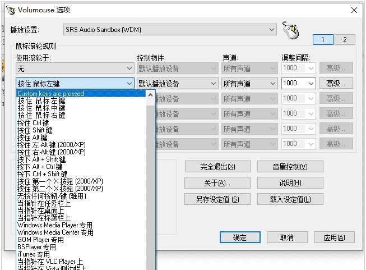Choose 按住 鼠标中键 from the list
This screenshot has width=366, height=270.
tap(81, 108)
